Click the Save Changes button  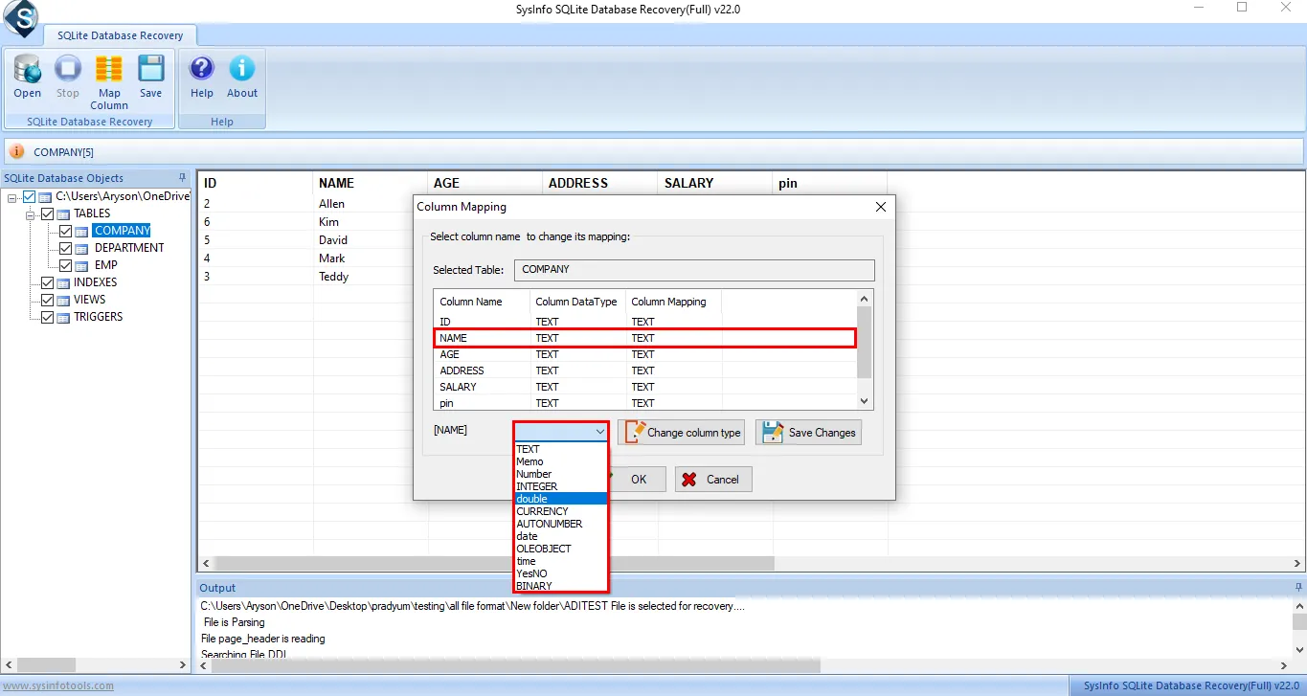[x=809, y=433]
